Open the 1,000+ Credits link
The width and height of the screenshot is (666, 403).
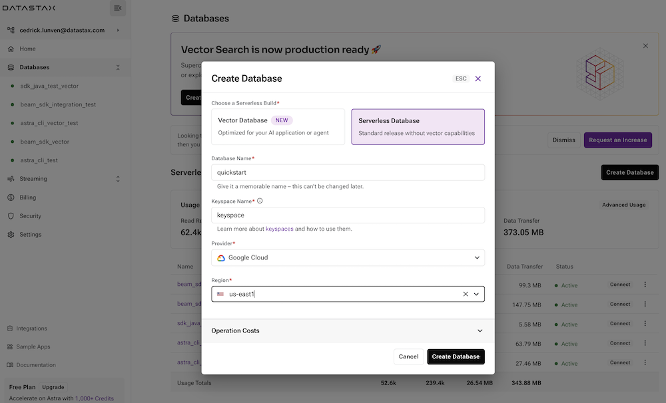(95, 398)
